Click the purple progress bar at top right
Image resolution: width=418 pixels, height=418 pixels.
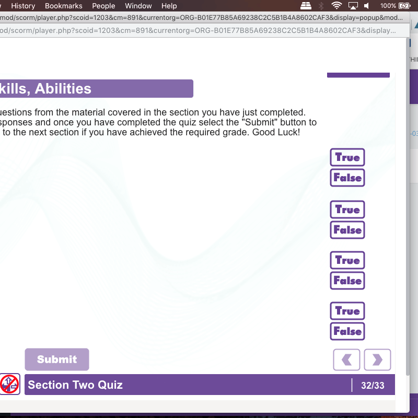click(358, 75)
